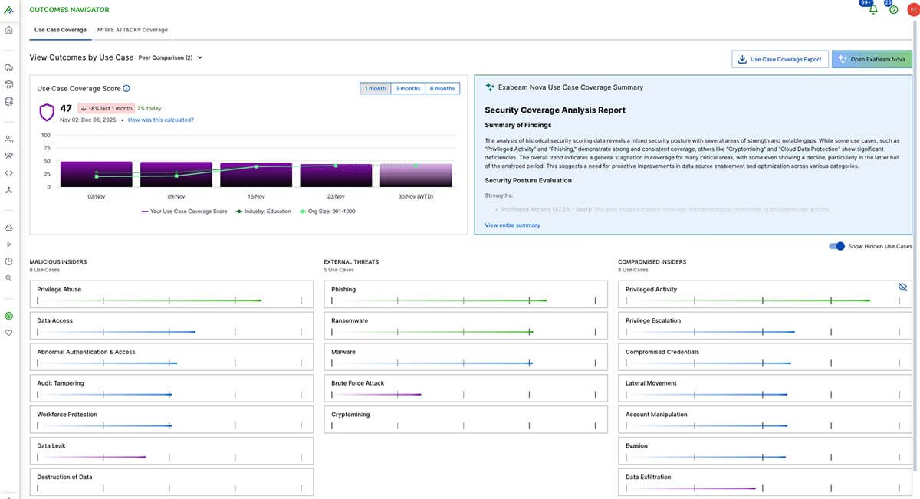Select the 3 months time range

click(x=408, y=88)
